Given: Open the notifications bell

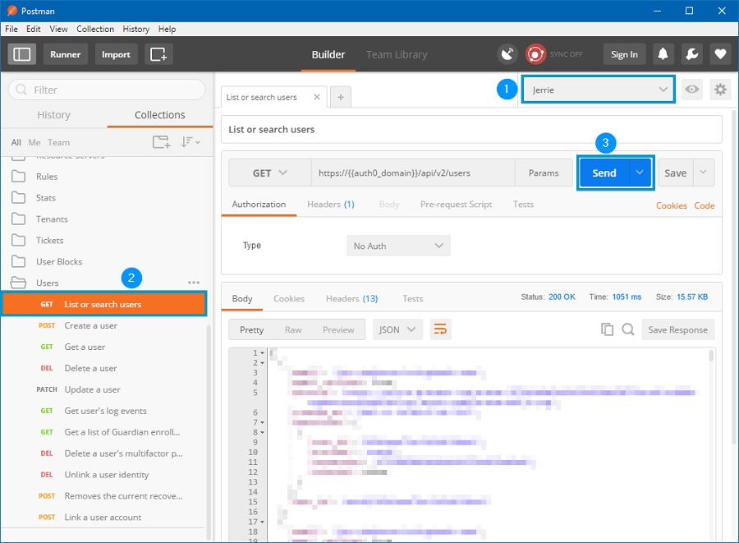Looking at the screenshot, I should click(x=663, y=54).
